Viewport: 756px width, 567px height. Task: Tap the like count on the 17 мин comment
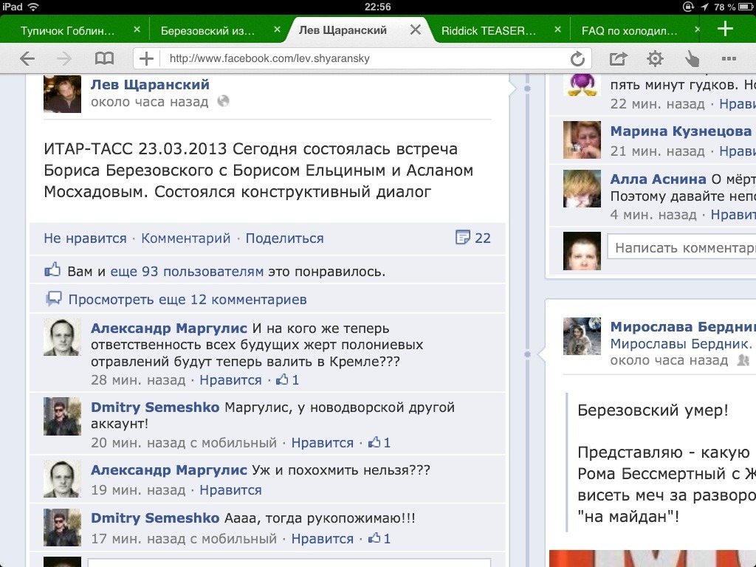(x=379, y=538)
